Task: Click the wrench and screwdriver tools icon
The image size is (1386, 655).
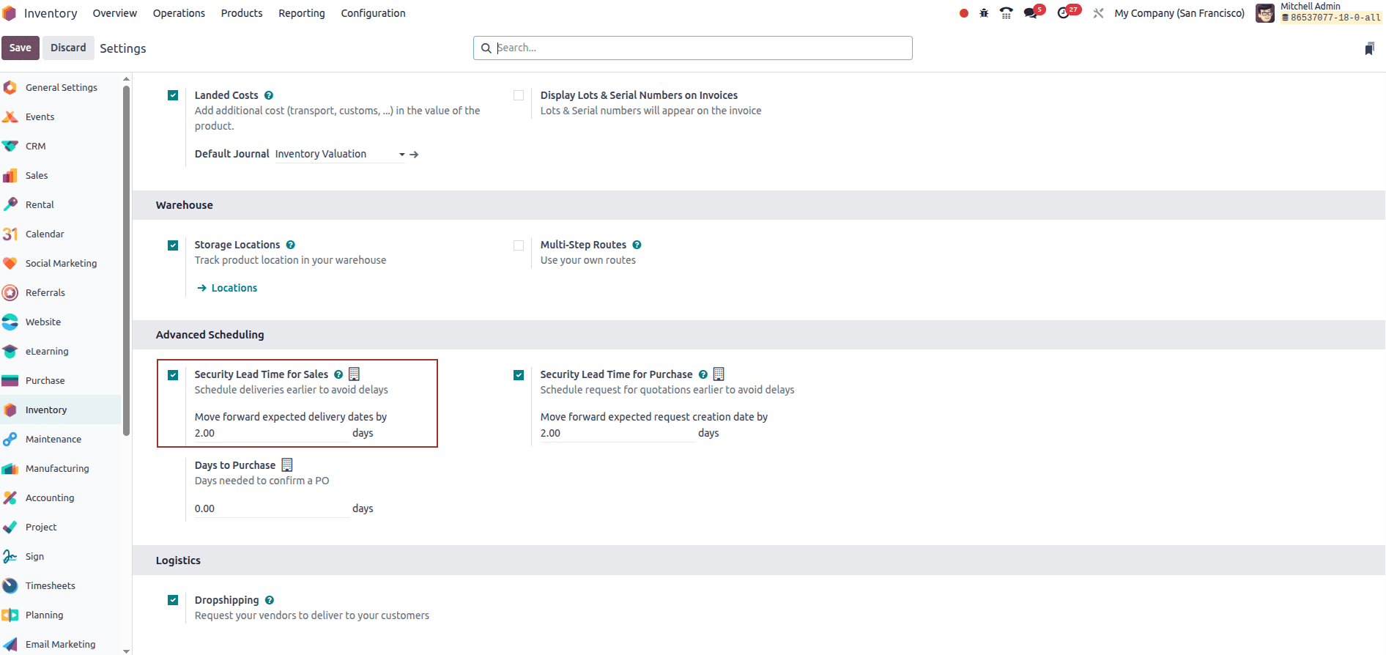Action: 1098,13
